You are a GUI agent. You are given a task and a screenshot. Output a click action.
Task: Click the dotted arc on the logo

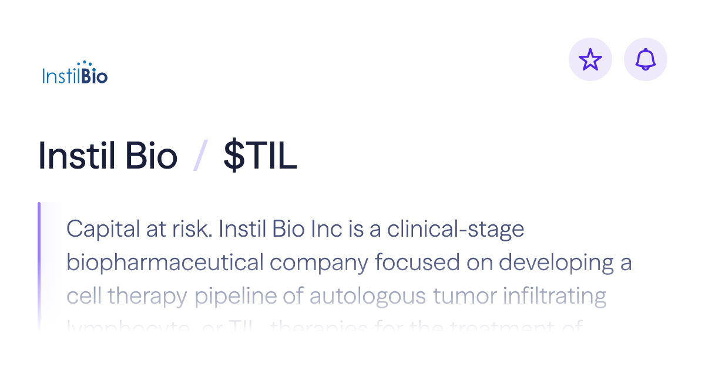(85, 62)
